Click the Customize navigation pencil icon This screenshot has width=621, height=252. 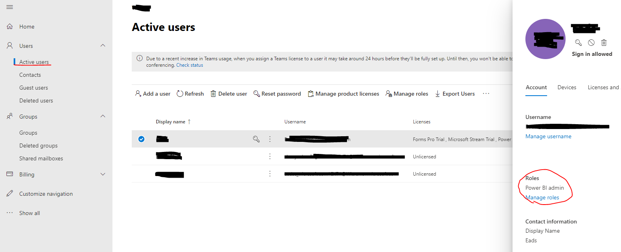[10, 194]
